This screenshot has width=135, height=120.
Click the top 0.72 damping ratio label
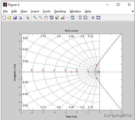pos(43,36)
